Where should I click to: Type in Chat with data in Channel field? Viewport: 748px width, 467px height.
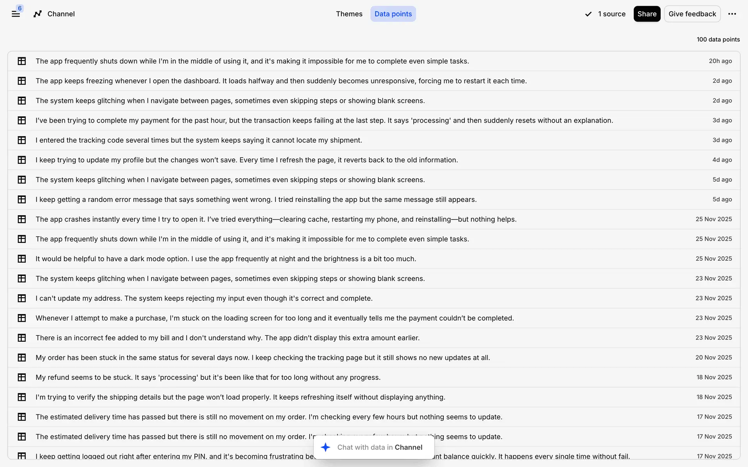click(380, 447)
